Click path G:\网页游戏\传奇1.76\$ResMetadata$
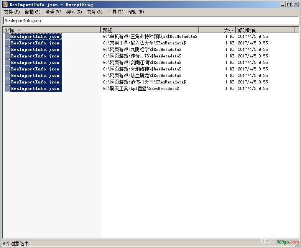This screenshot has height=248, width=301. pyautogui.click(x=142, y=56)
